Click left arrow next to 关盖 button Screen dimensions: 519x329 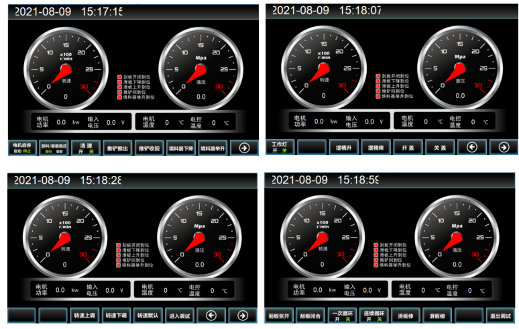pos(472,147)
